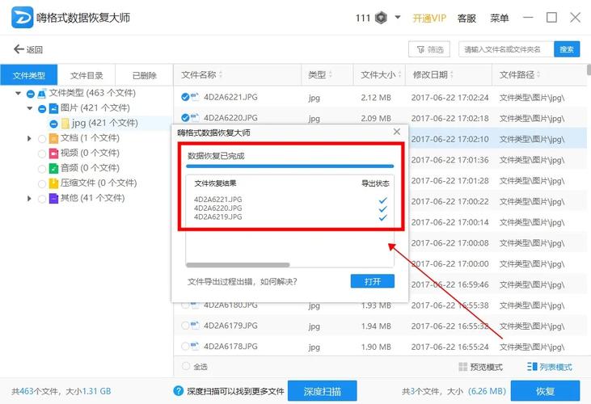591x404 pixels.
Task: Click the app logo icon in title bar
Action: tap(22, 17)
